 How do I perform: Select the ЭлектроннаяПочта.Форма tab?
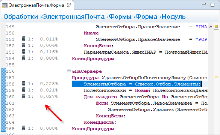click(x=36, y=5)
